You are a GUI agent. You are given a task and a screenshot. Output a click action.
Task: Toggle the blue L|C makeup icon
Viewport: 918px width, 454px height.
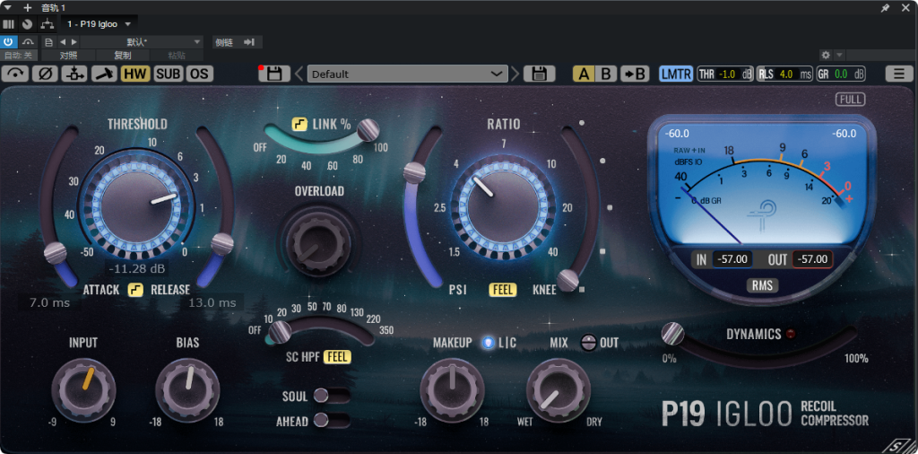click(x=489, y=343)
